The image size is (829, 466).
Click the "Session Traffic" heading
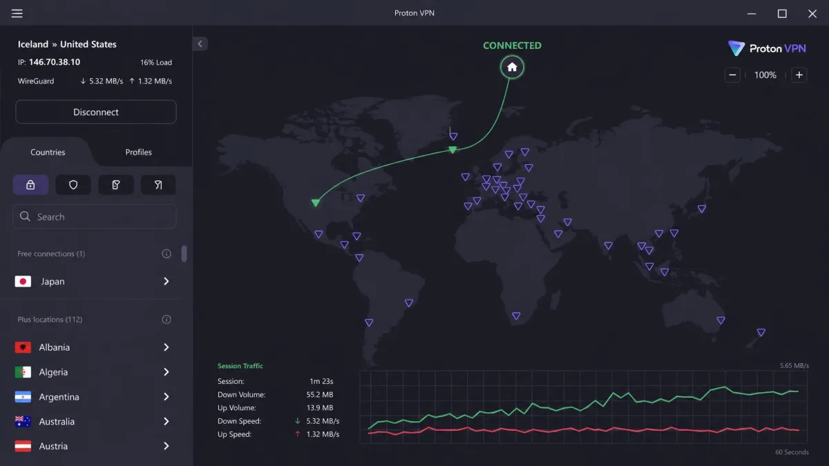pos(240,366)
